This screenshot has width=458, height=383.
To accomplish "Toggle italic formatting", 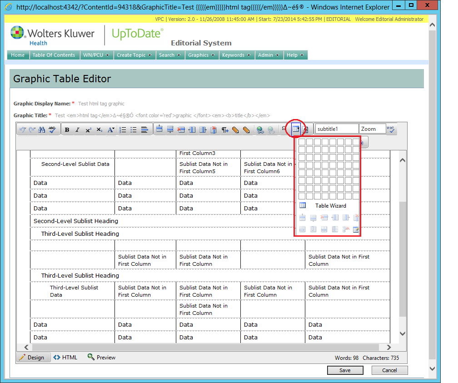I will [77, 130].
